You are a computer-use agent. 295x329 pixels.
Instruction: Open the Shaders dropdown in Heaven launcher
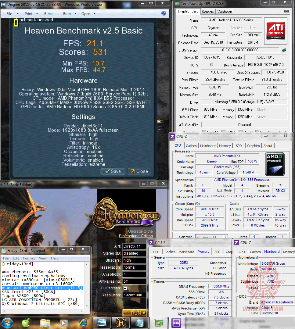tap(134, 260)
